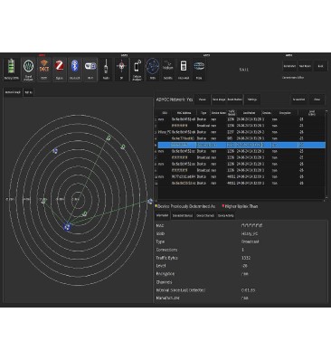Open the last toolbar icon with blue disk
This screenshot has height=360, width=331.
tap(199, 70)
